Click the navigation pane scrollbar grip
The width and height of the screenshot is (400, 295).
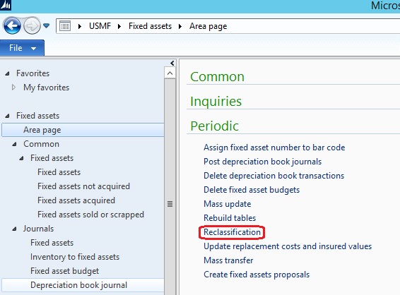click(x=170, y=204)
